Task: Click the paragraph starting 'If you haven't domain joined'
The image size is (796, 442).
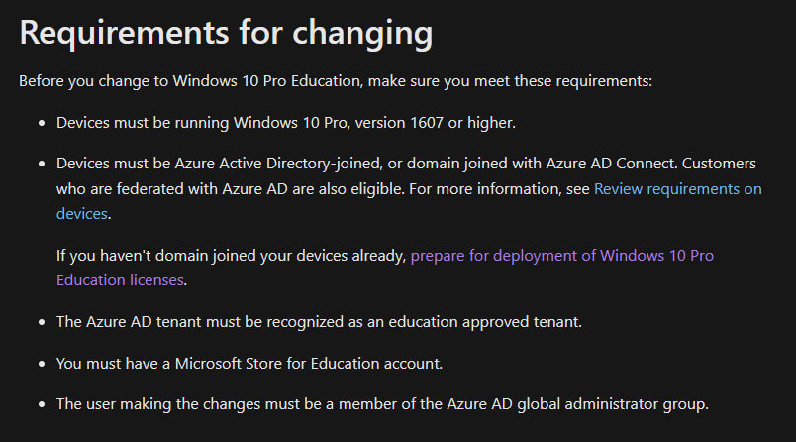Action: point(231,256)
